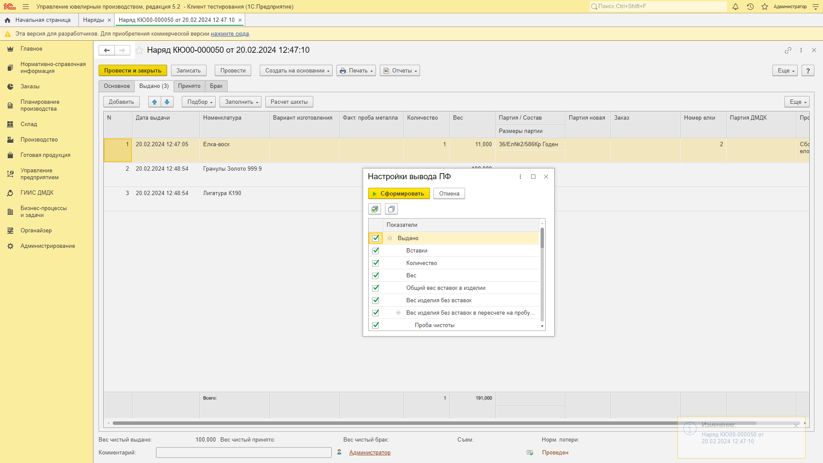Toggle Вес изделия в пересчете на пробу checkbox
The height and width of the screenshot is (463, 823).
[375, 313]
